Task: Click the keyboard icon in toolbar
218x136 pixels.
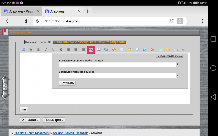Action: 175,50
